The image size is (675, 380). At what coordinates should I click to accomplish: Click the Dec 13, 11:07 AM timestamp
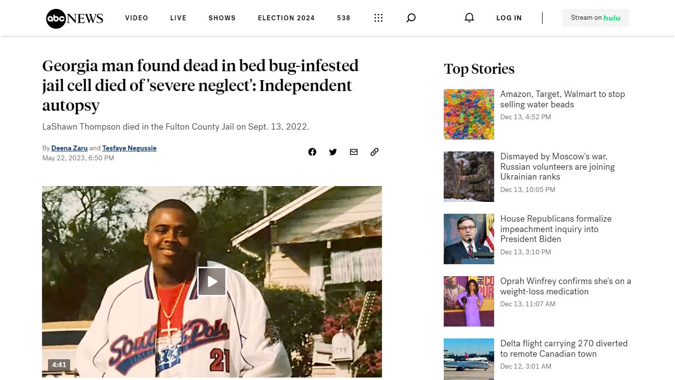[528, 304]
